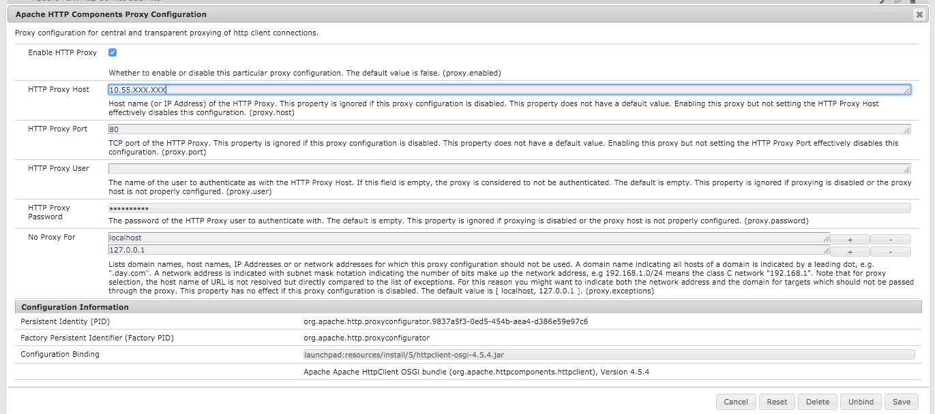This screenshot has height=414, width=935.
Task: Click the Enable HTTP Proxy label
Action: 63,52
